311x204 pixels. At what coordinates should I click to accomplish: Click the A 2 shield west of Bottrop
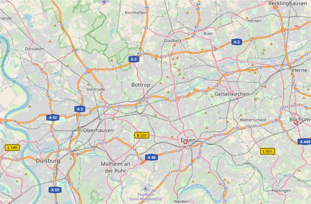133,59
